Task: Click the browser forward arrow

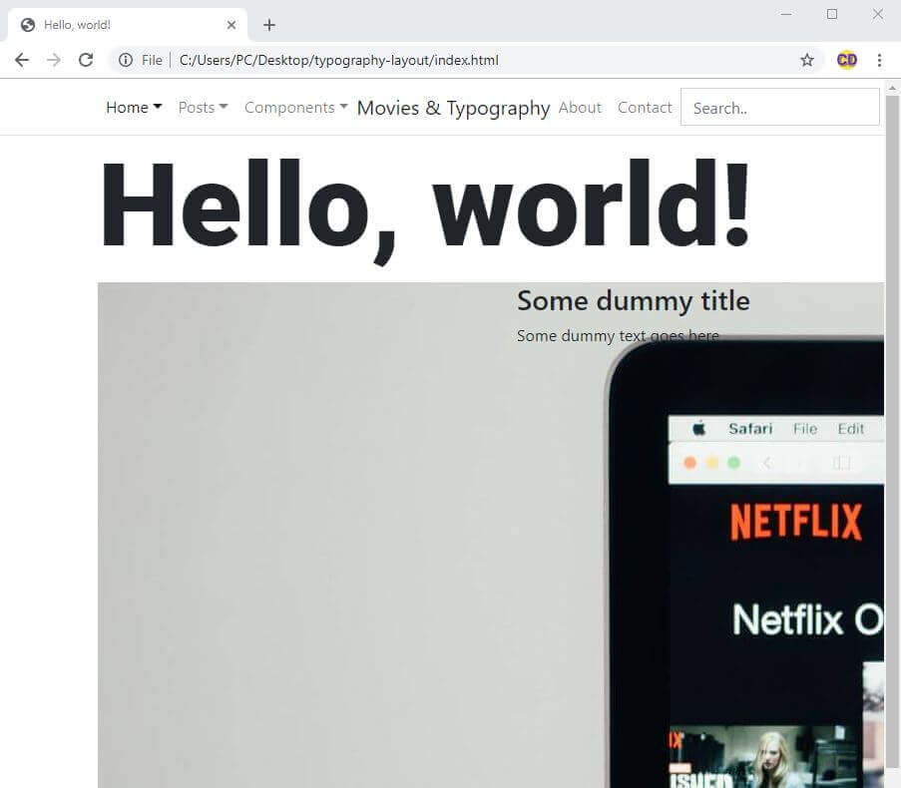Action: click(54, 60)
